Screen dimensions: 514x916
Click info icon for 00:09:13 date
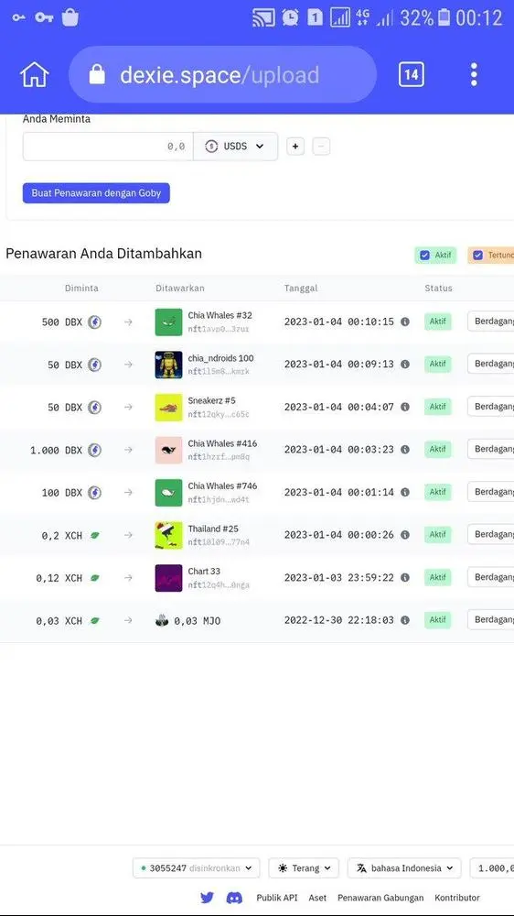pyautogui.click(x=405, y=365)
